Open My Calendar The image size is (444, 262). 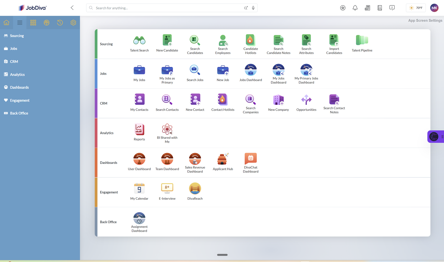pyautogui.click(x=139, y=192)
